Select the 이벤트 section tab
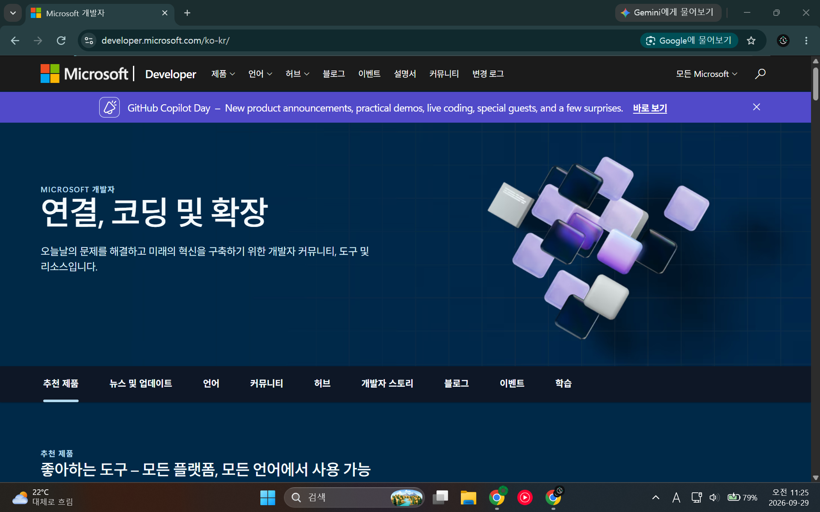The image size is (820, 512). (512, 383)
